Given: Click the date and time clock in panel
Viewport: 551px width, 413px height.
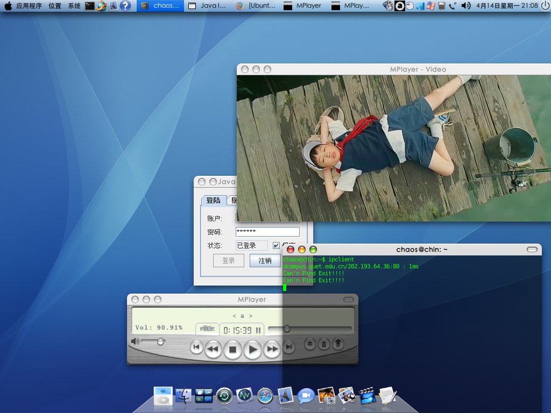Looking at the screenshot, I should coord(507,5).
